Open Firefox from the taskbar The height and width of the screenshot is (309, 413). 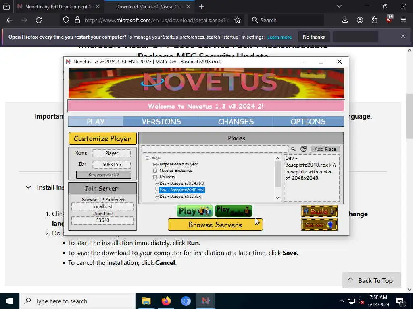coord(166,301)
